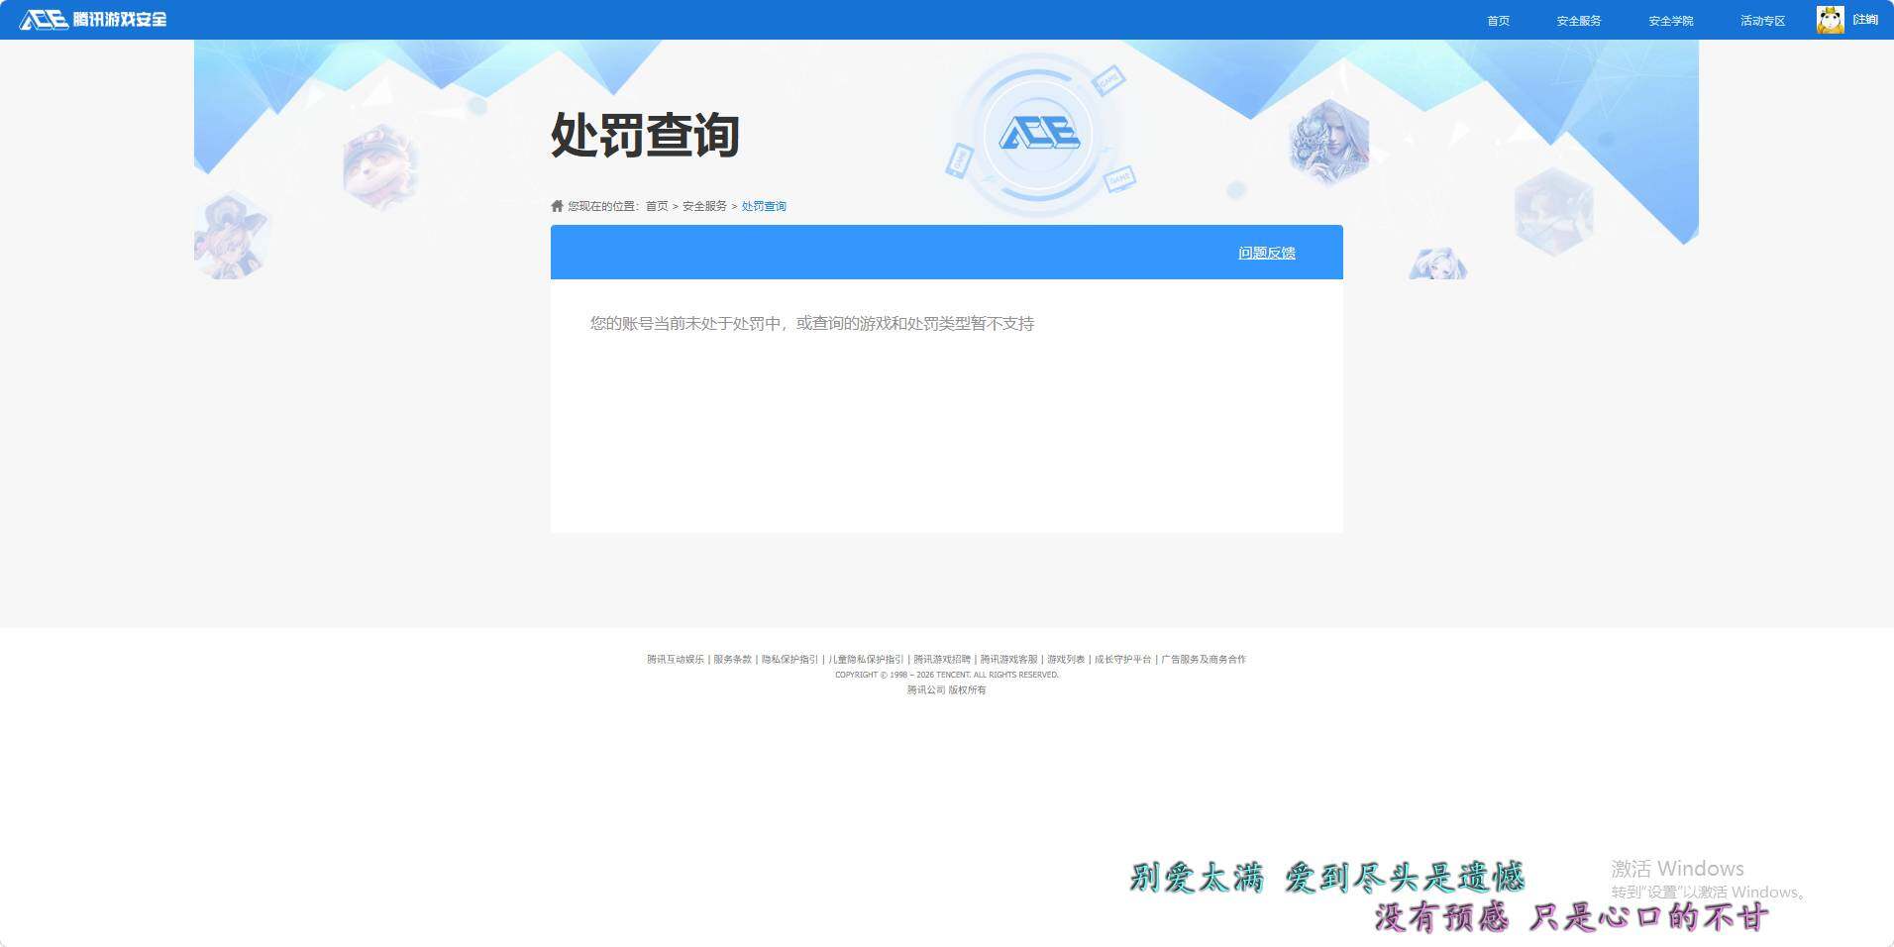Click the 注销 logout link
This screenshot has width=1894, height=947.
[1865, 20]
